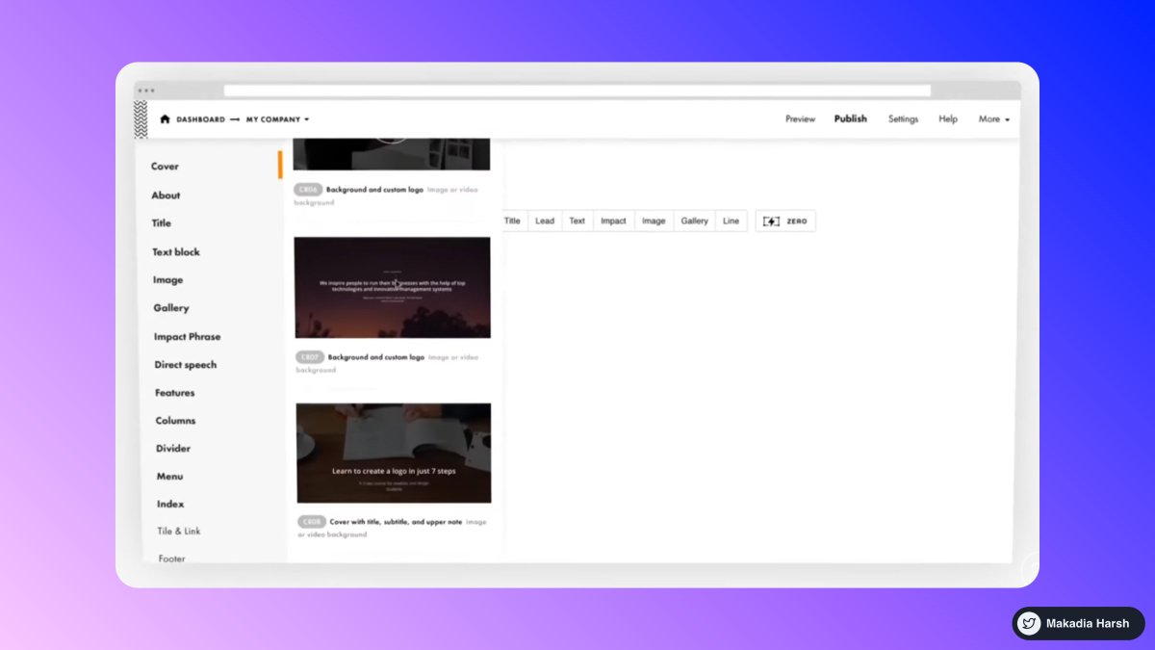1155x650 pixels.
Task: Add an Impact element from the toolbar
Action: point(613,221)
